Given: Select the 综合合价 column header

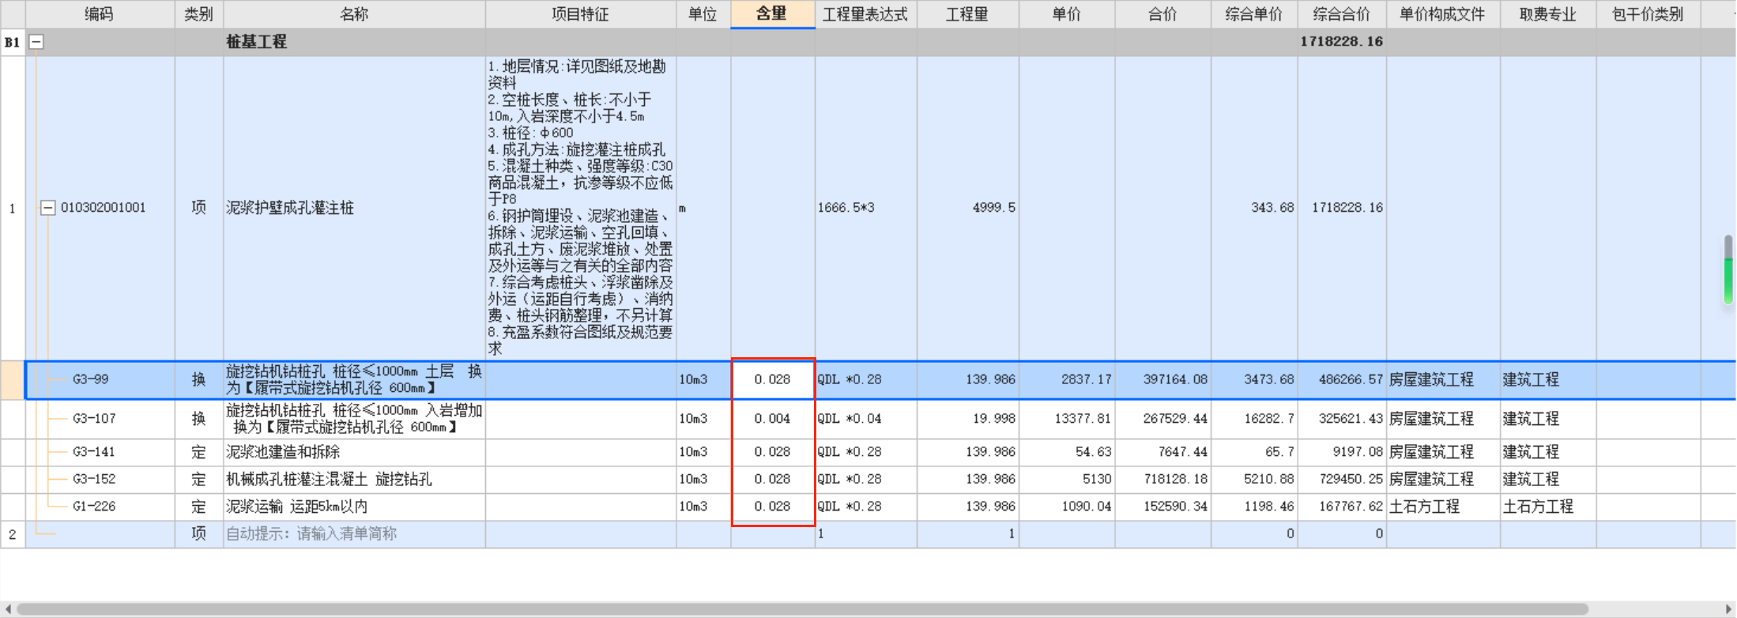Looking at the screenshot, I should click(1342, 14).
